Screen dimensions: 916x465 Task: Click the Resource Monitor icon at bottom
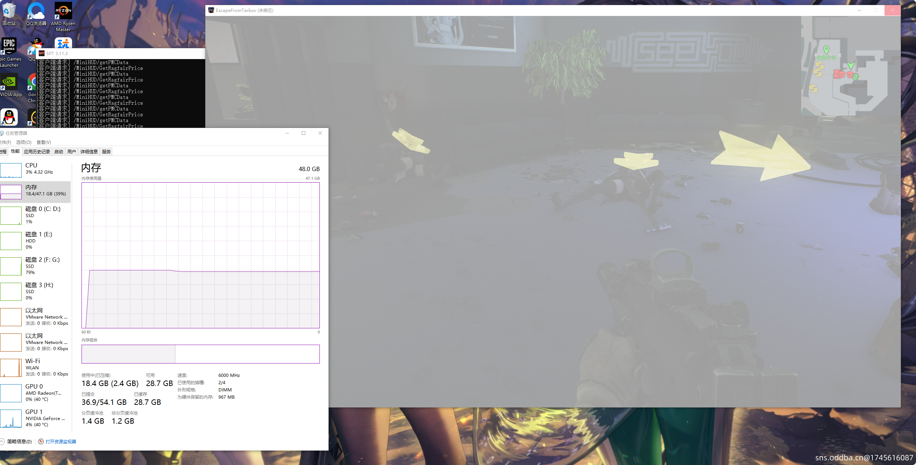(x=41, y=441)
